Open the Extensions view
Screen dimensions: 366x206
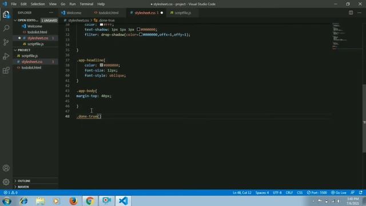pyautogui.click(x=6, y=70)
